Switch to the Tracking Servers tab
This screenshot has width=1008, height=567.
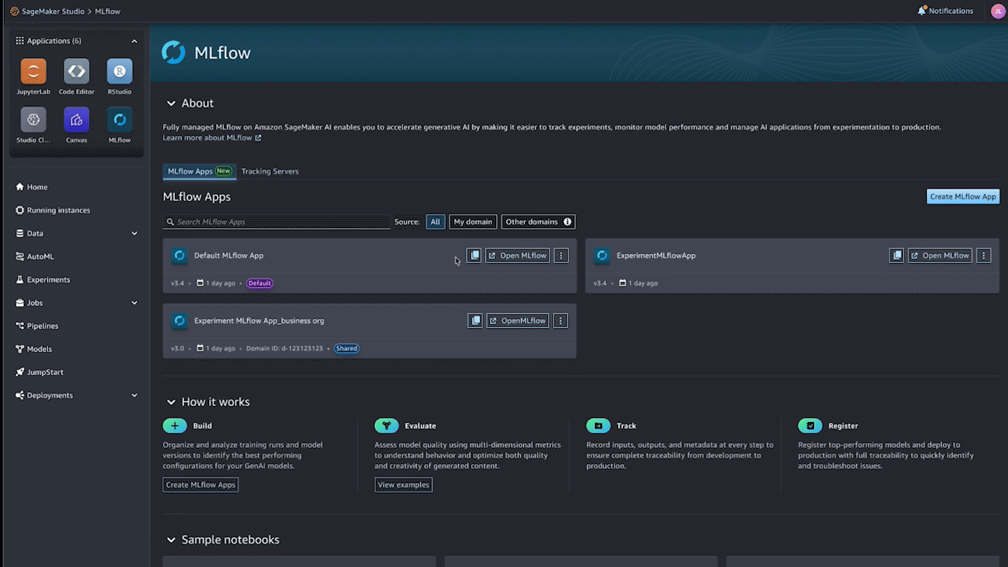coord(270,171)
